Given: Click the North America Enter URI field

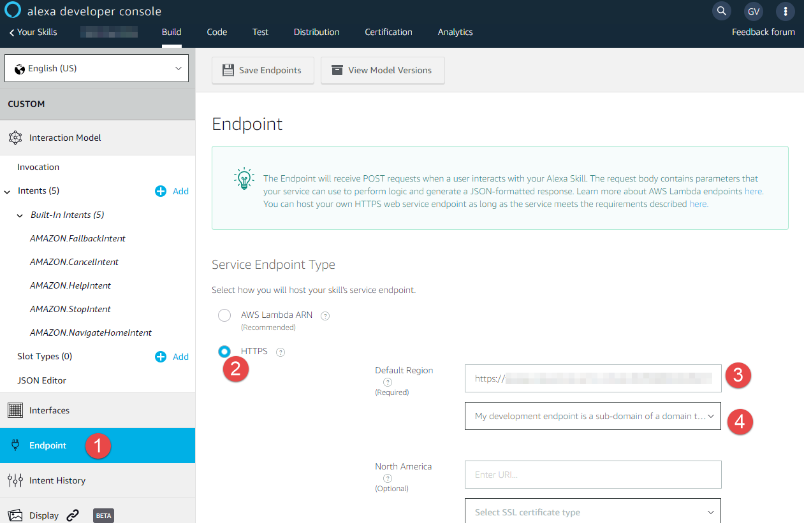Looking at the screenshot, I should [593, 475].
